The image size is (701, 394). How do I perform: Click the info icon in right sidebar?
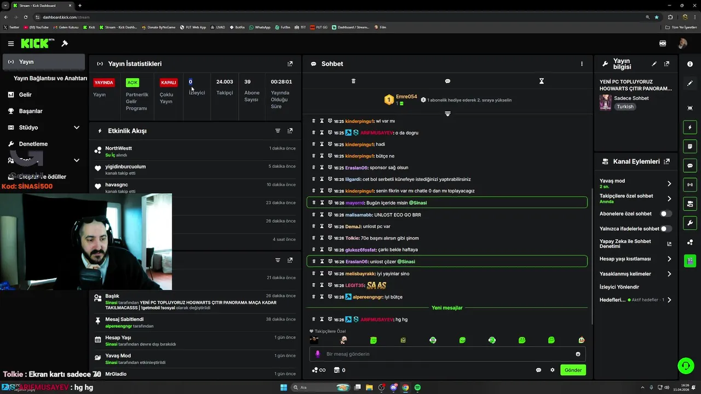[x=690, y=64]
